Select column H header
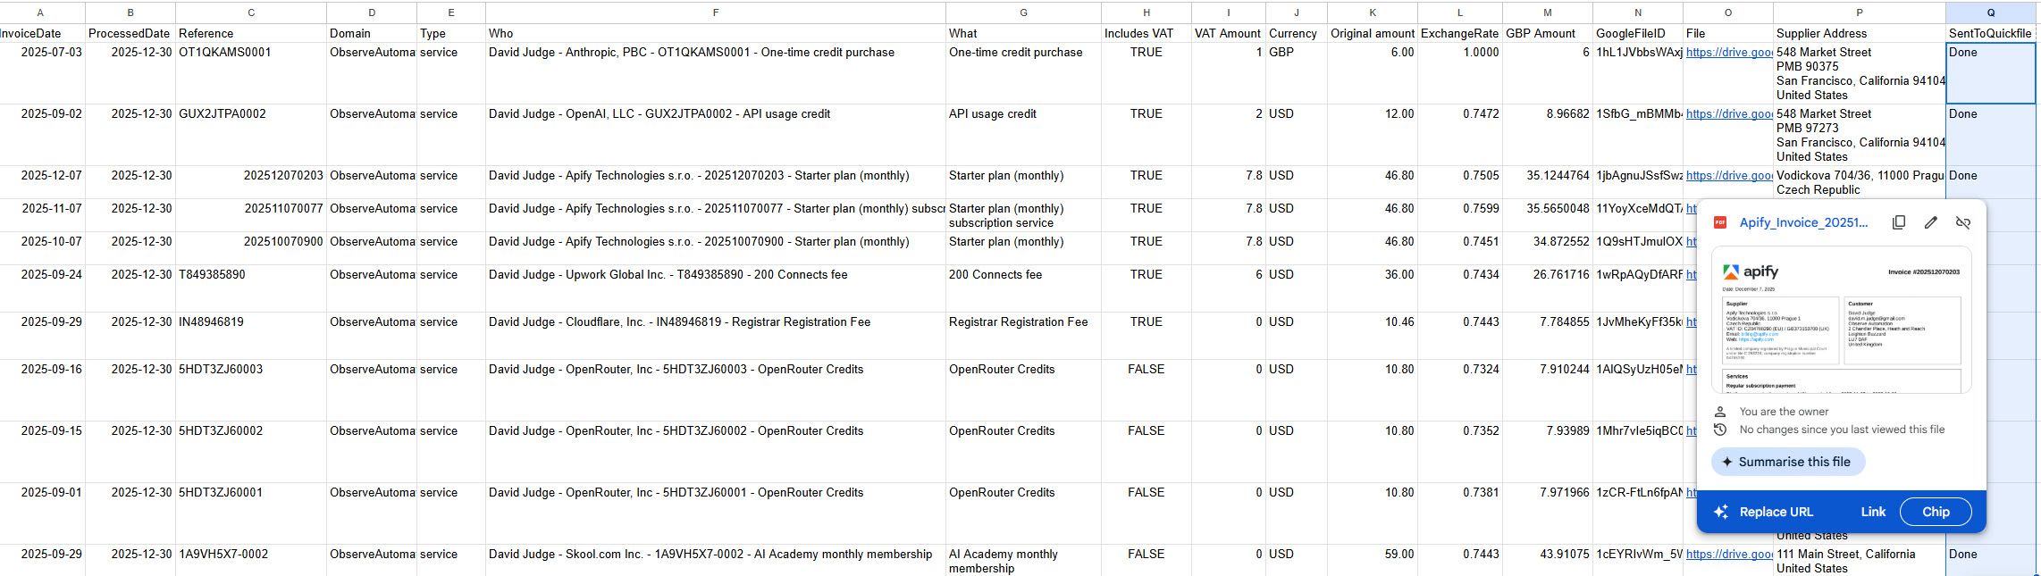This screenshot has height=576, width=2041. (x=1146, y=13)
